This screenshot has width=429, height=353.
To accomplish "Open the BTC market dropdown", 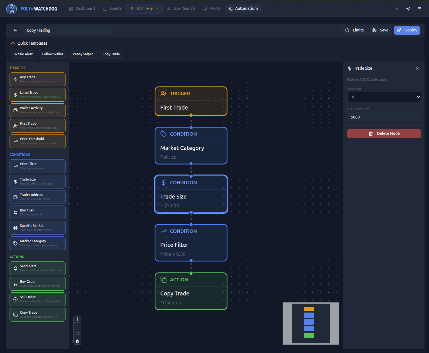I will (144, 9).
